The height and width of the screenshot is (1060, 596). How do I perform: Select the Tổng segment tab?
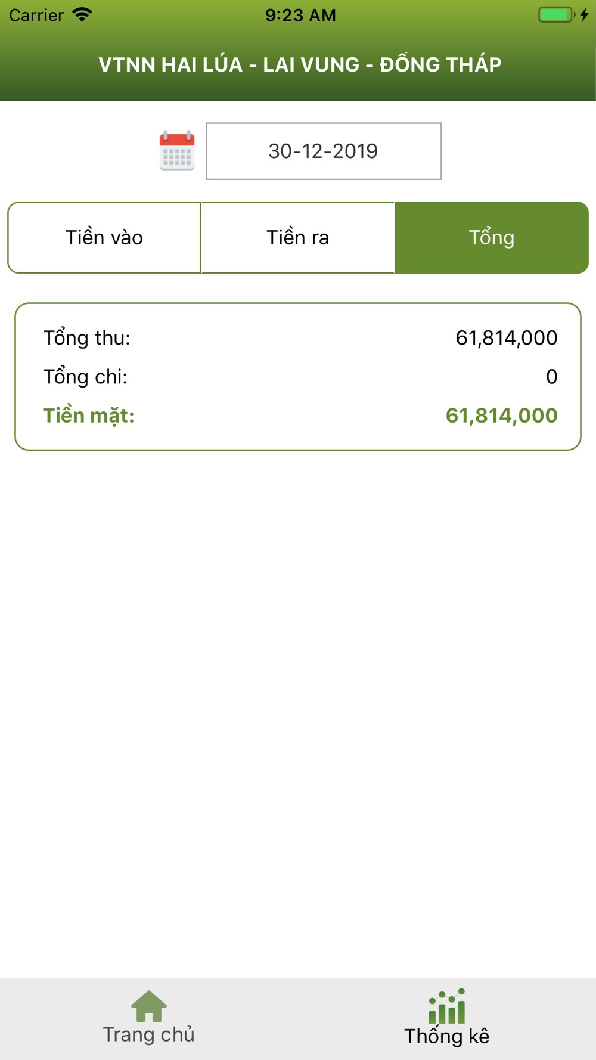pos(492,238)
